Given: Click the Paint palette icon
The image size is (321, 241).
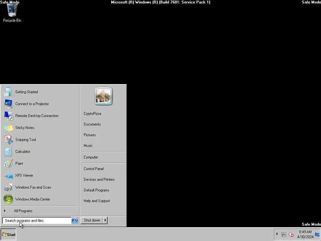Looking at the screenshot, I should click(x=8, y=163).
